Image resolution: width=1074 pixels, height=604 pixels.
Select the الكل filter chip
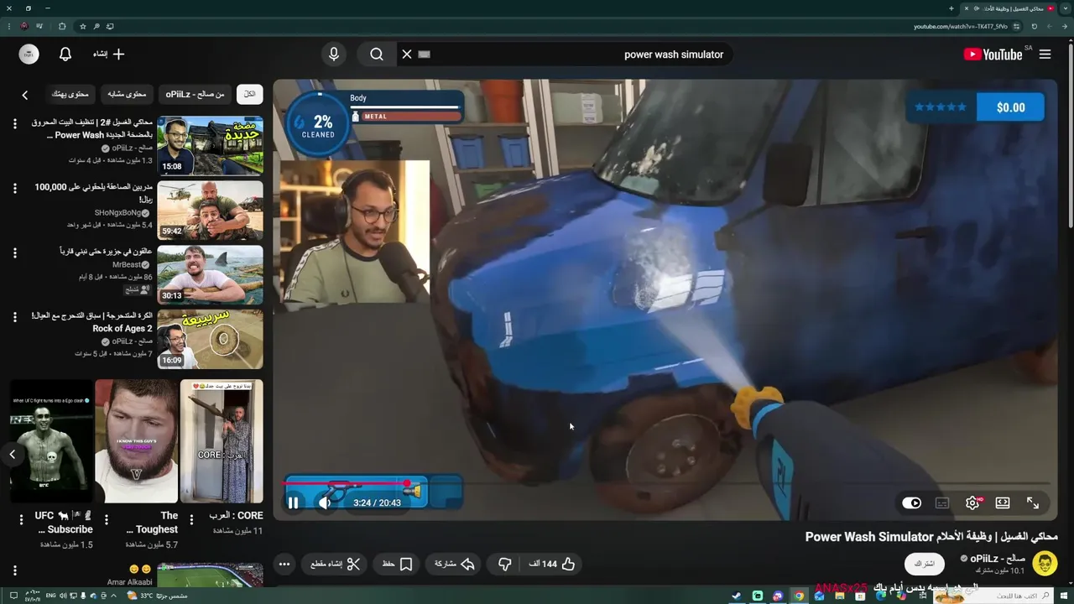pyautogui.click(x=249, y=94)
